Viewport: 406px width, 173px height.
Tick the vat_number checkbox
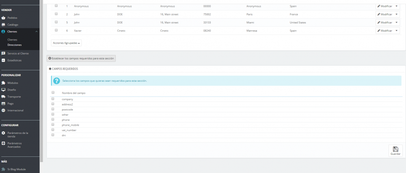pos(53,130)
